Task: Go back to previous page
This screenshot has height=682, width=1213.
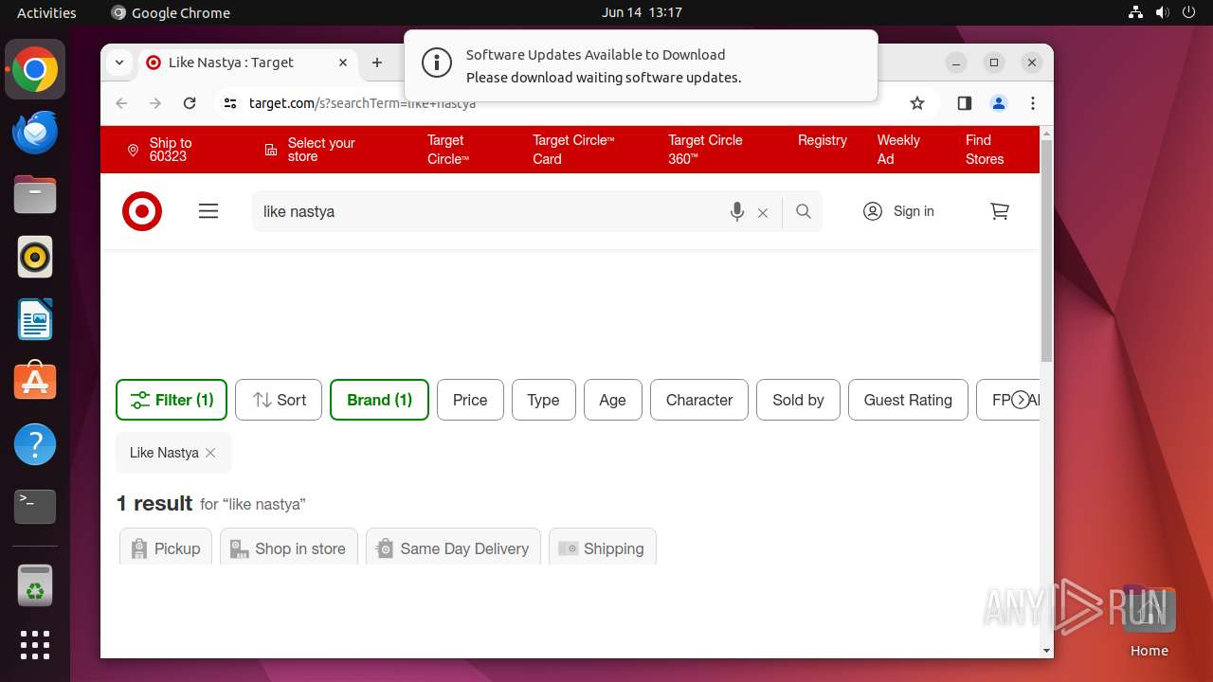Action: tap(121, 103)
